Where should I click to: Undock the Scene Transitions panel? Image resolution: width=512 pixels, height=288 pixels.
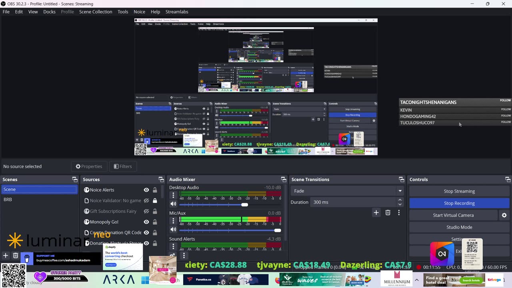click(402, 180)
